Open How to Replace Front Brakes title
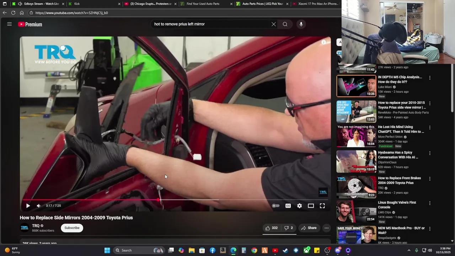The height and width of the screenshot is (256, 455). tap(399, 180)
